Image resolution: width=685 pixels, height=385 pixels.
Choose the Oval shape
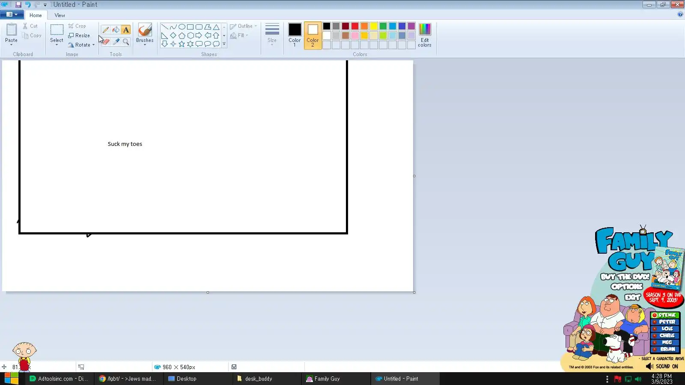click(182, 27)
